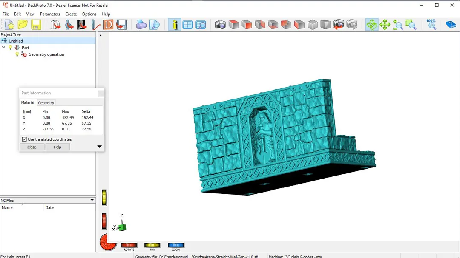The height and width of the screenshot is (258, 460).
Task: Switch to the Material tab in Part Information
Action: click(x=28, y=102)
